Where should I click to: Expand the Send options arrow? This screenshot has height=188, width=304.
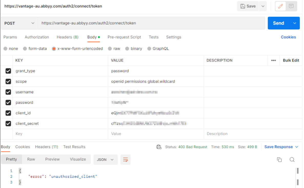(x=295, y=23)
